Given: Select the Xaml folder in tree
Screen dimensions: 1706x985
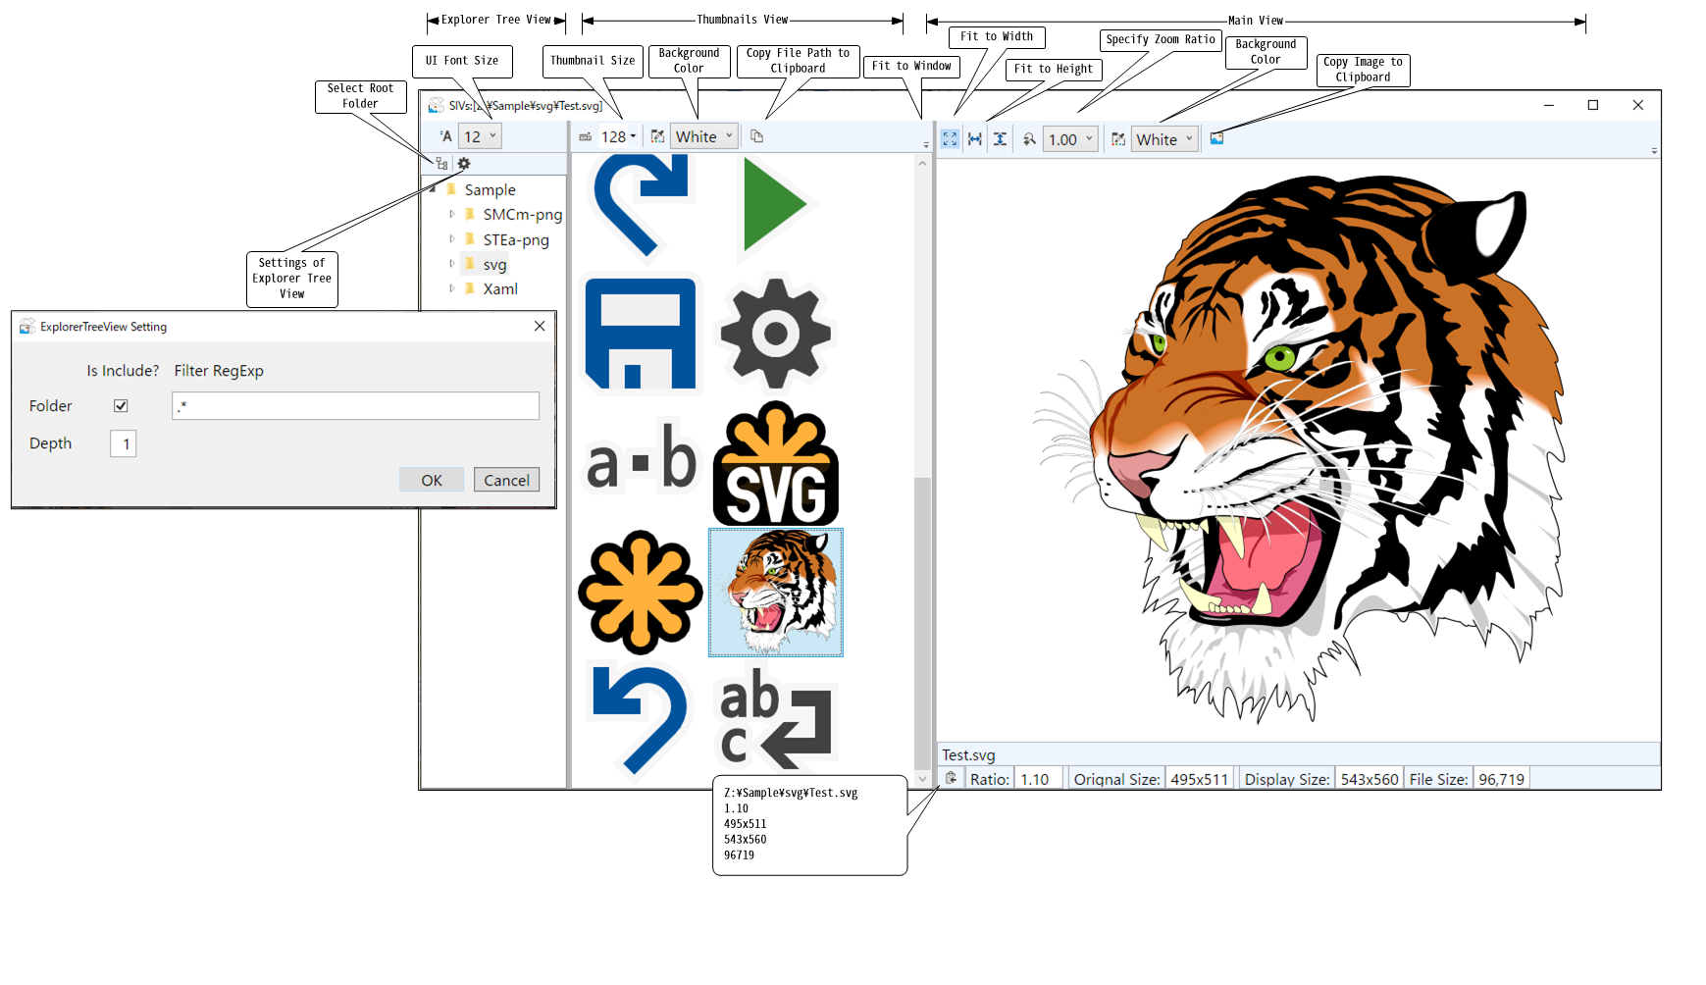Looking at the screenshot, I should pyautogui.click(x=500, y=288).
